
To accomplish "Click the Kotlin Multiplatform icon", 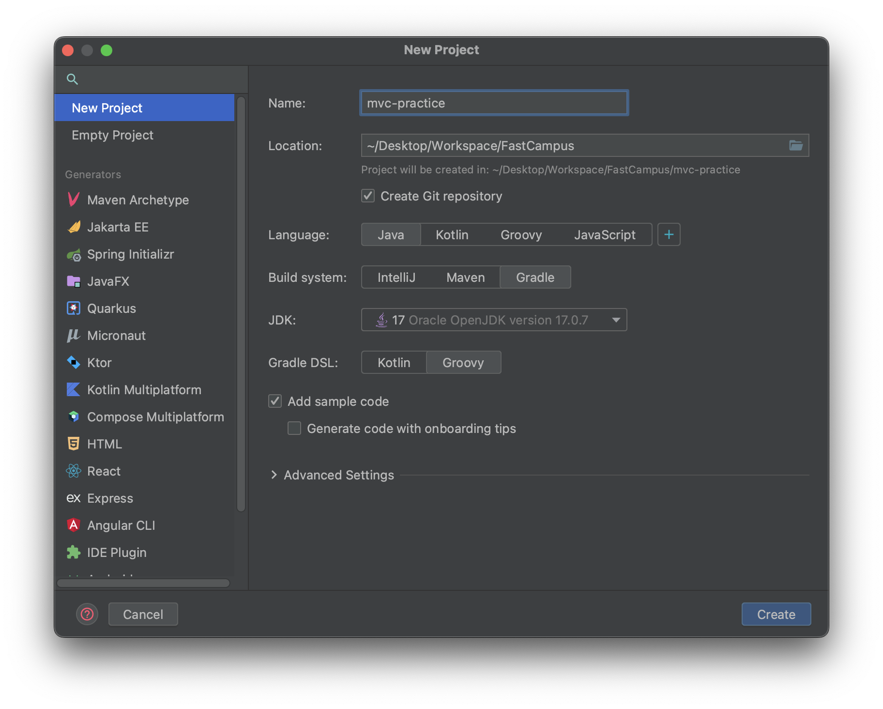I will [x=74, y=390].
